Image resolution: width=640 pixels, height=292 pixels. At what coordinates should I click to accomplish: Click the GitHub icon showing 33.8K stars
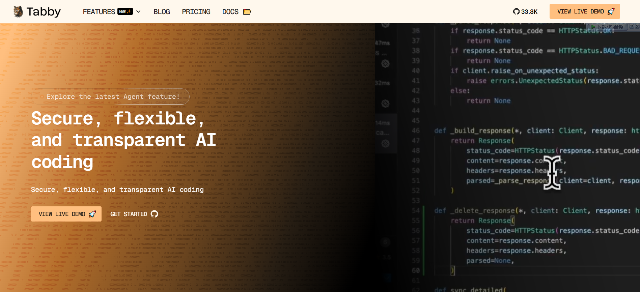[516, 11]
